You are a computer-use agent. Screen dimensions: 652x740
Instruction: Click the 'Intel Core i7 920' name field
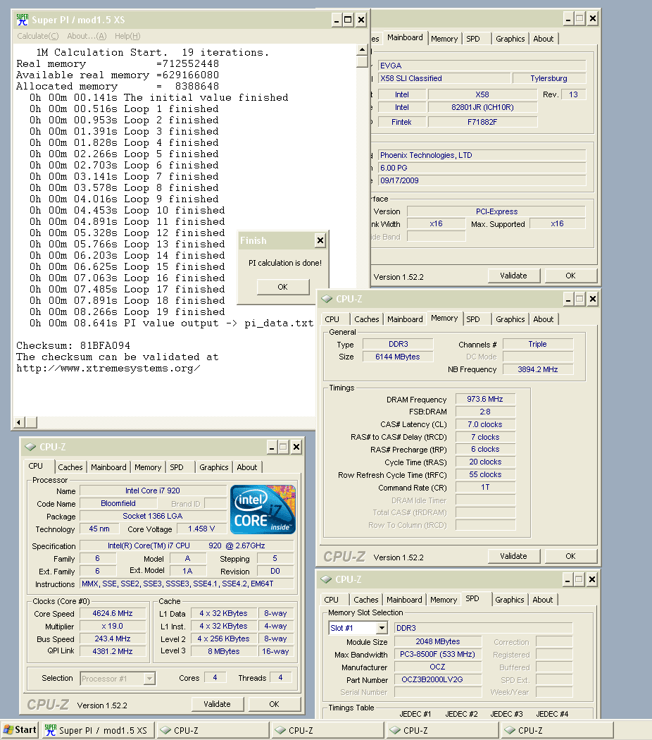[x=153, y=491]
